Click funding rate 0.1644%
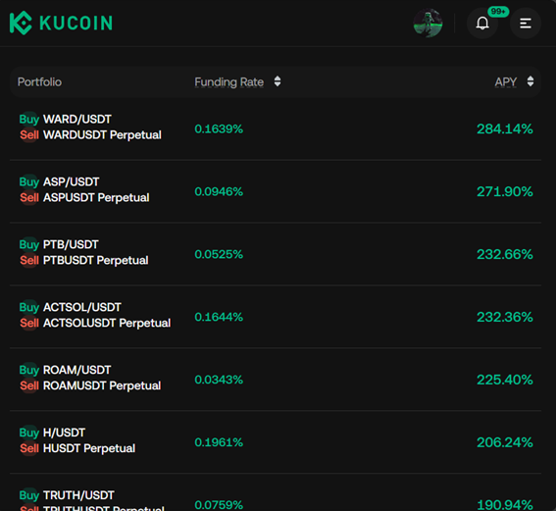The image size is (556, 511). [219, 317]
